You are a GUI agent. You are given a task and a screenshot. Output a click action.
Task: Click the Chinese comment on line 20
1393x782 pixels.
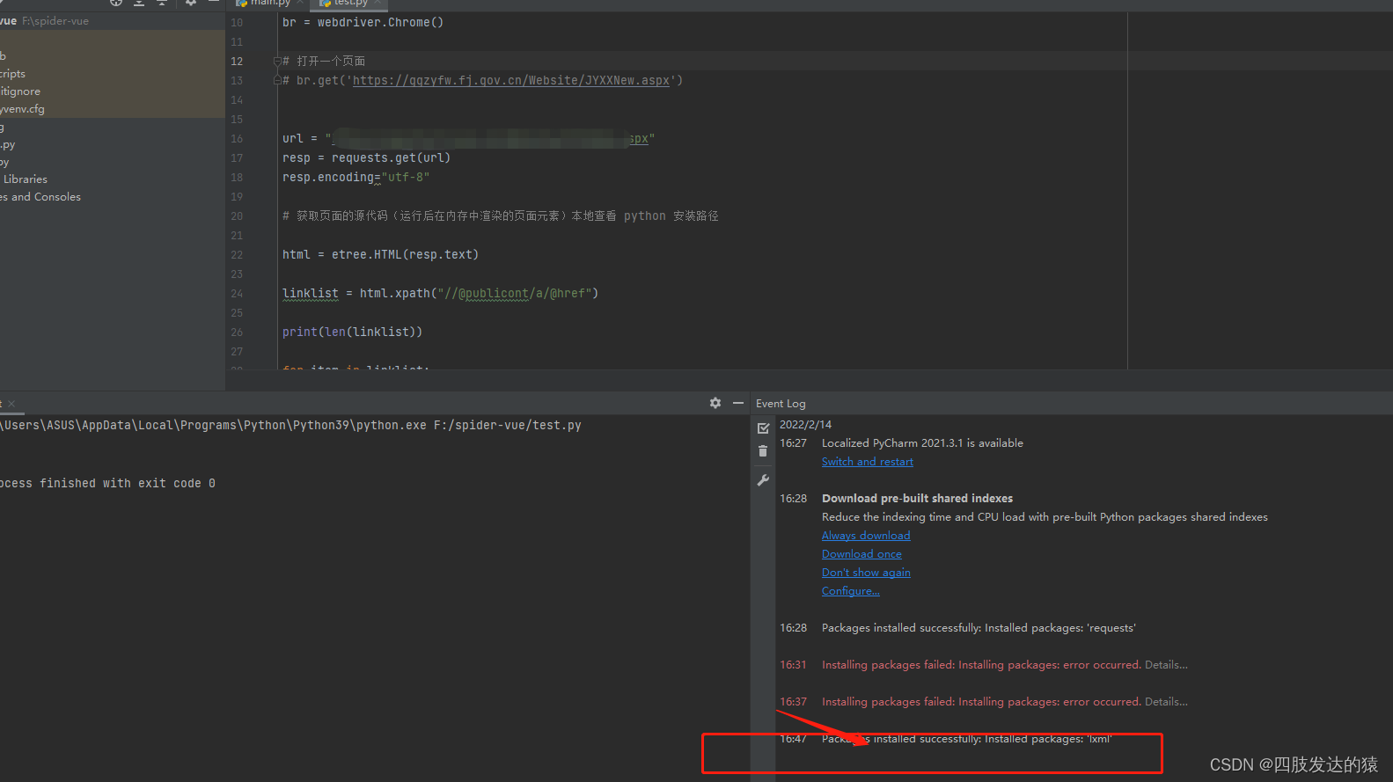click(x=501, y=216)
